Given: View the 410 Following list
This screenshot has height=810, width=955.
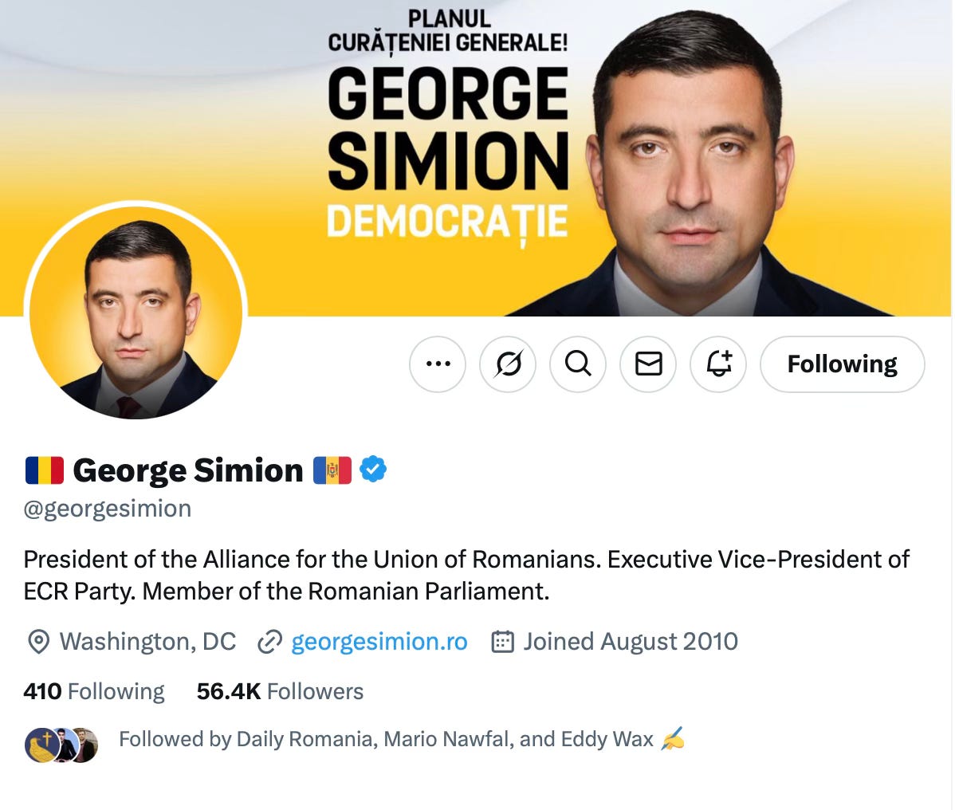Looking at the screenshot, I should coord(94,692).
